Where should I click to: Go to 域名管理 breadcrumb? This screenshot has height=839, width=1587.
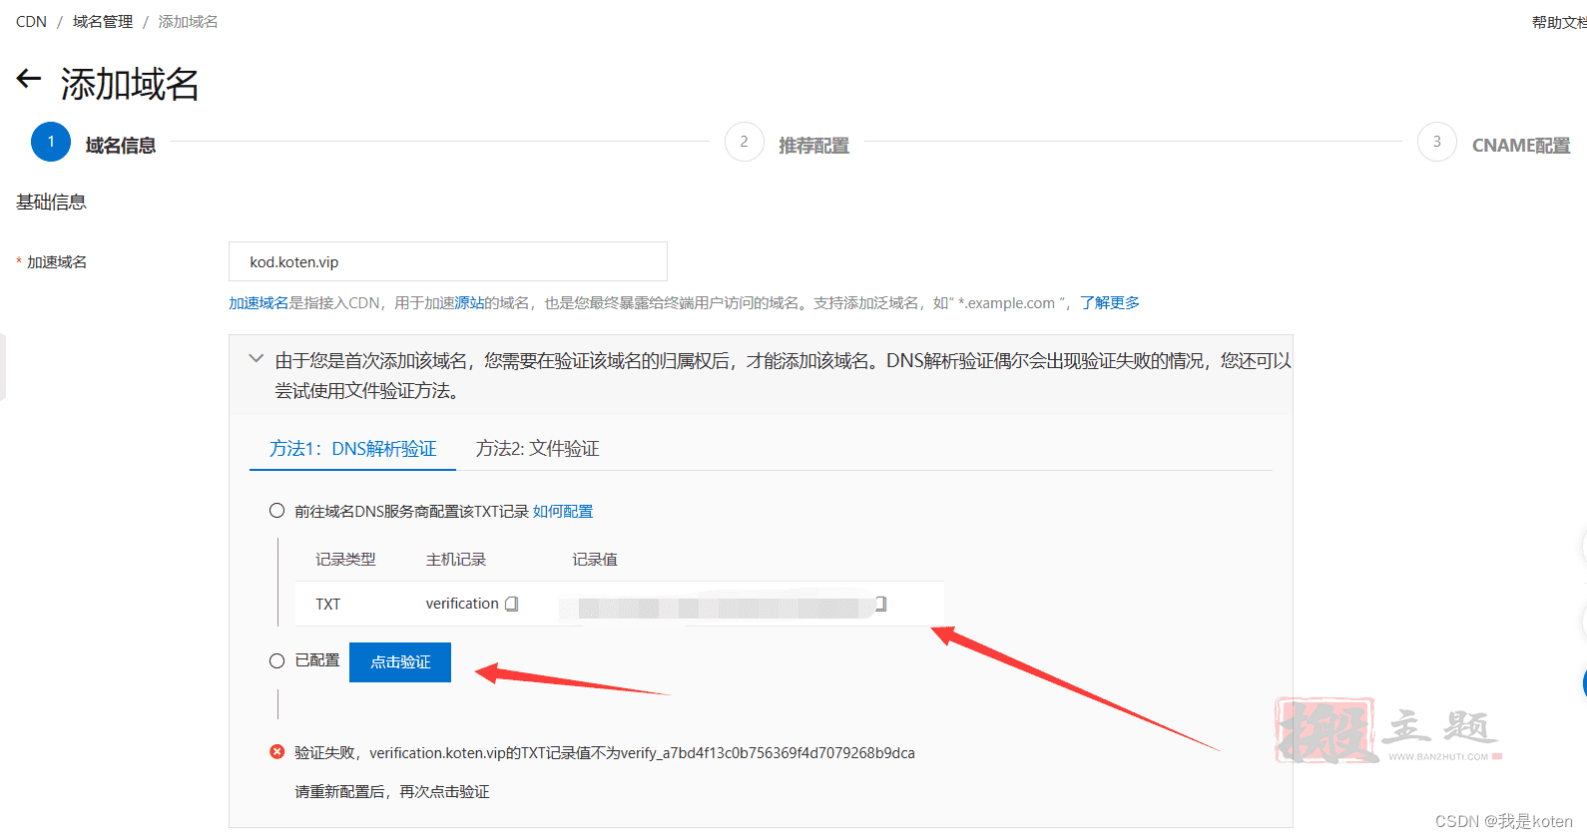pos(103,22)
